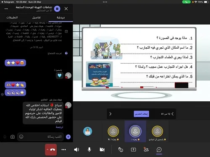This screenshot has width=210, height=157.
Task: Open the emoji picker smiley icon
Action: [x=21, y=136]
